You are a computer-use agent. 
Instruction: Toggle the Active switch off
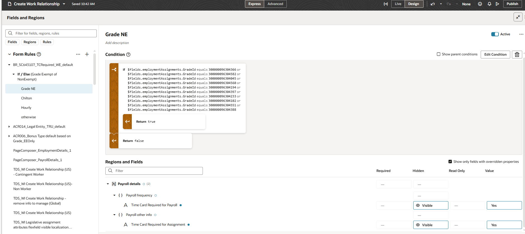click(x=495, y=34)
